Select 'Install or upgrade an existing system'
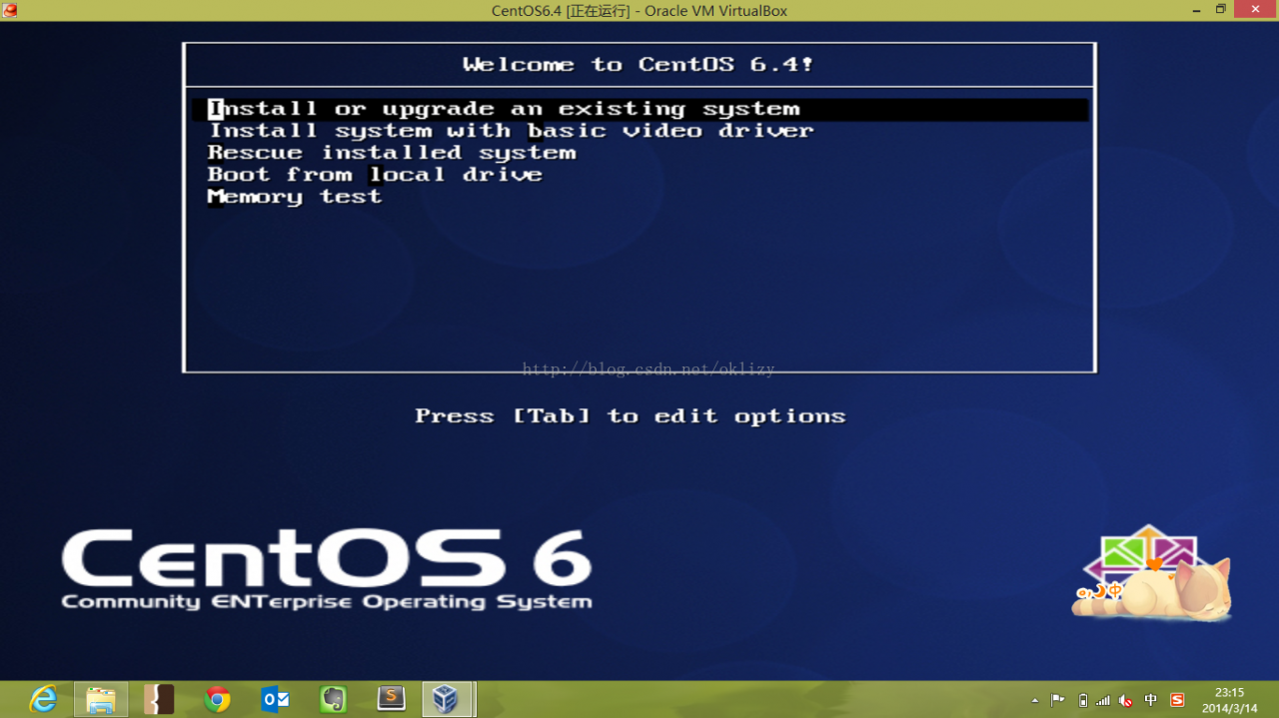Screen dimensions: 1279x718 (639, 109)
